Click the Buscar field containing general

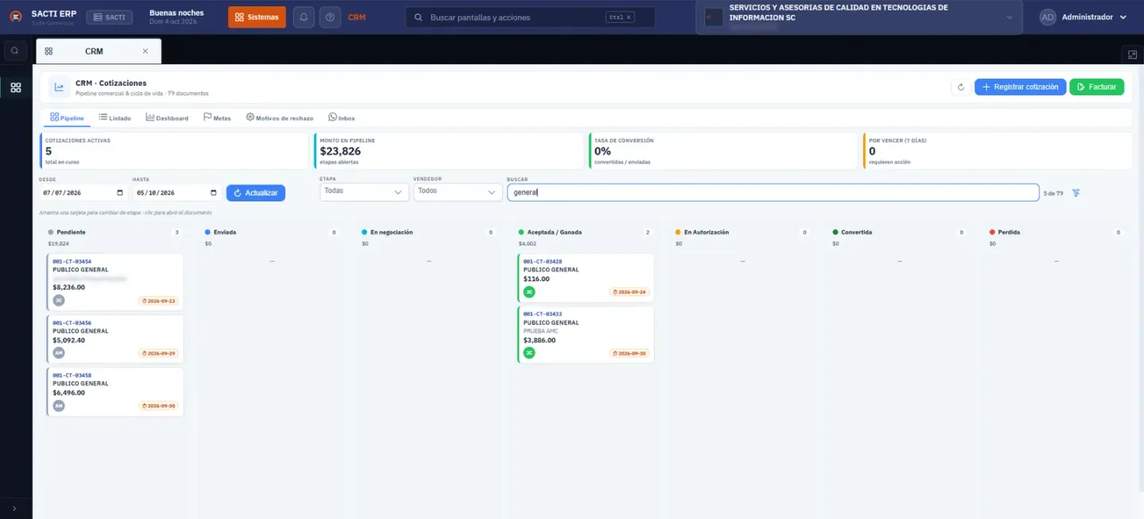[x=773, y=193]
